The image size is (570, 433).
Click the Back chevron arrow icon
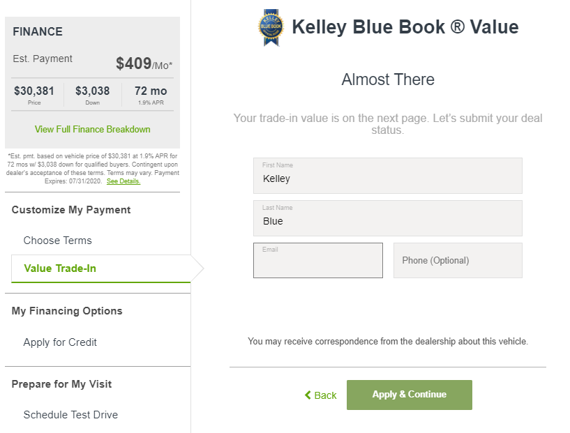pyautogui.click(x=308, y=395)
